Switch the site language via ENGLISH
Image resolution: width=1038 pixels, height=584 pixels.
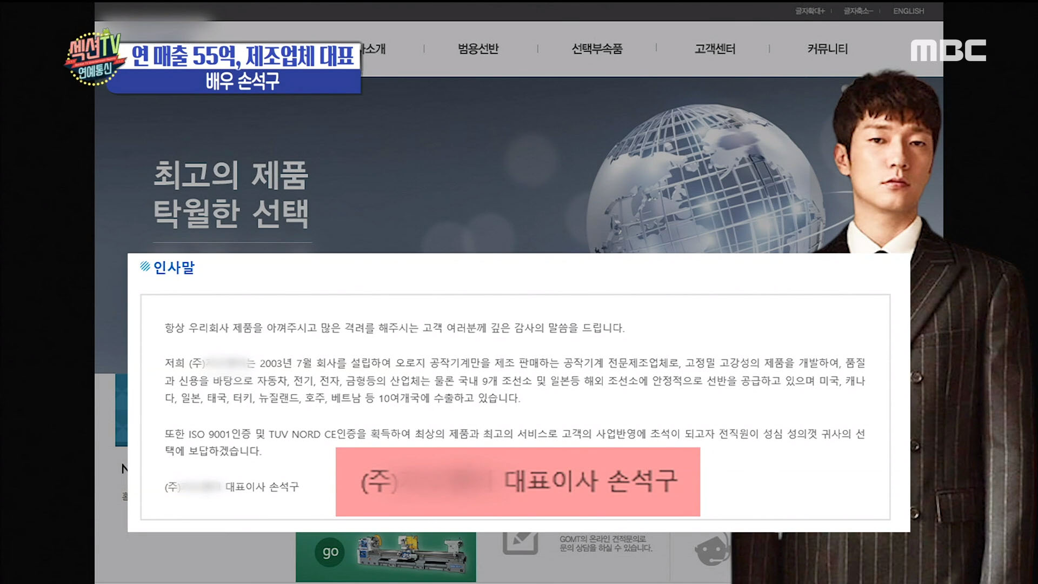[x=908, y=11]
